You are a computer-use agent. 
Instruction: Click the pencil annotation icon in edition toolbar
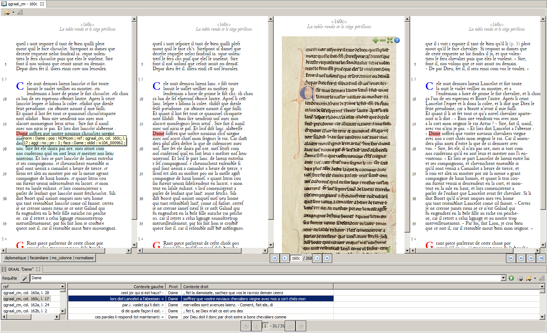tap(7, 12)
